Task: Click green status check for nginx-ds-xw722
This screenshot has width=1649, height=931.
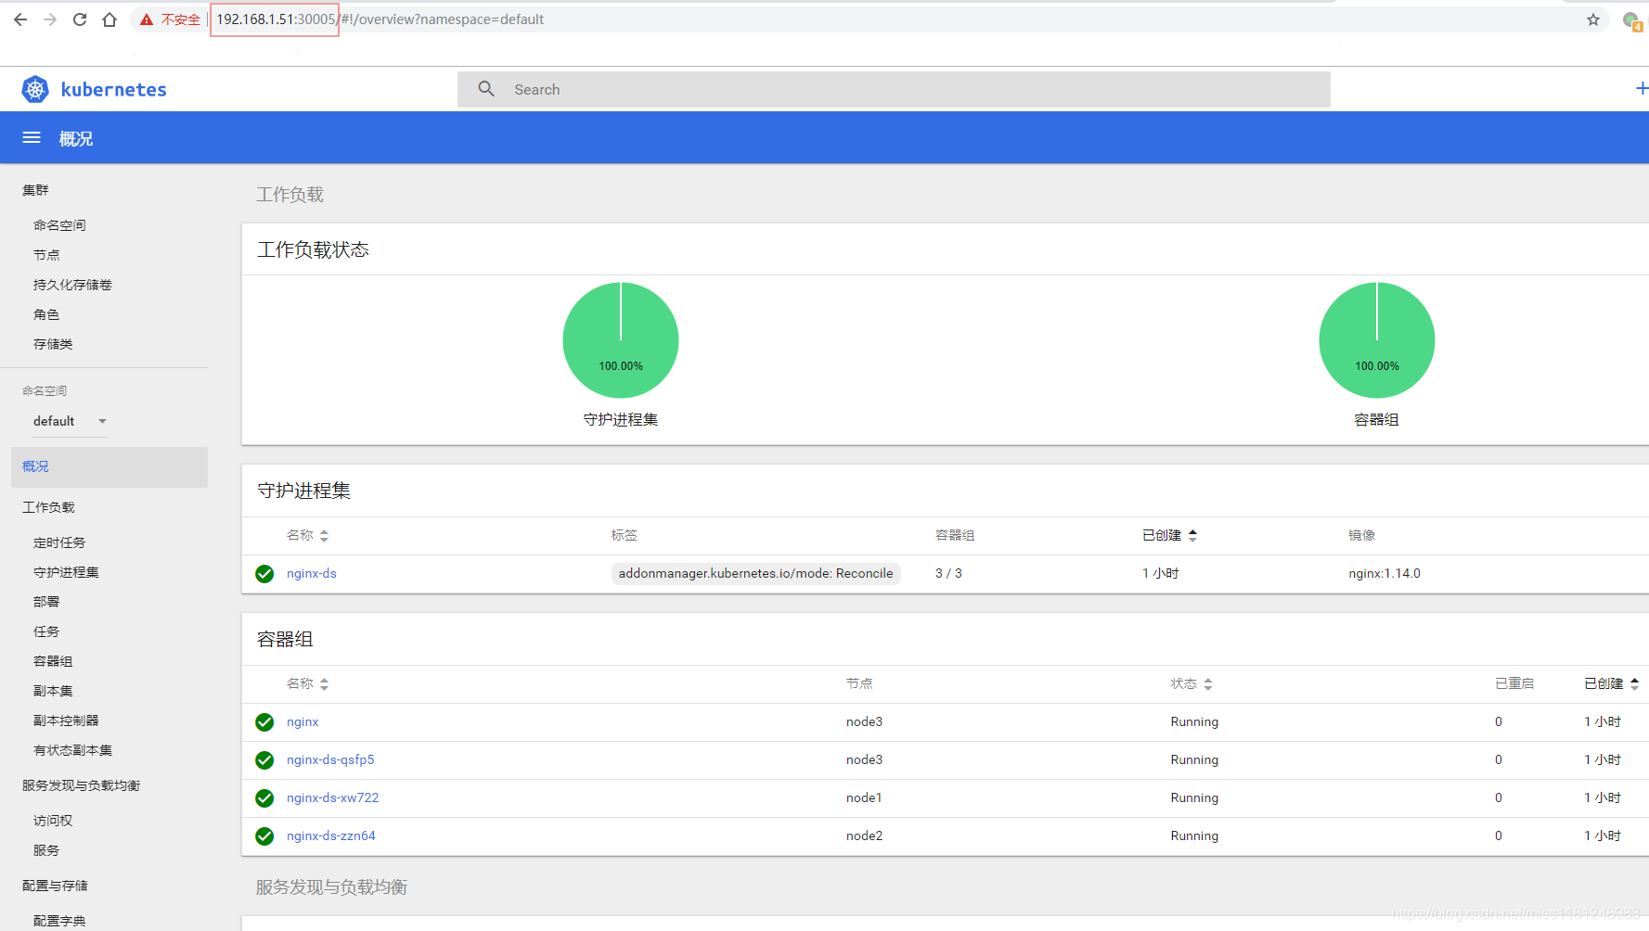Action: pos(264,798)
